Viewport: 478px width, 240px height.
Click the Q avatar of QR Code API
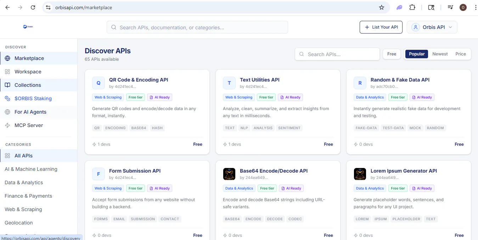tap(99, 83)
